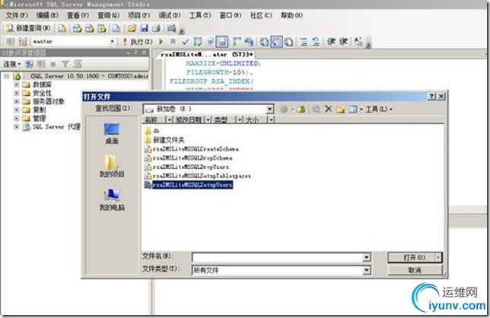Select the rsaIMSLiteMSSQLDropUsers file
The height and width of the screenshot is (318, 490).
(x=187, y=167)
